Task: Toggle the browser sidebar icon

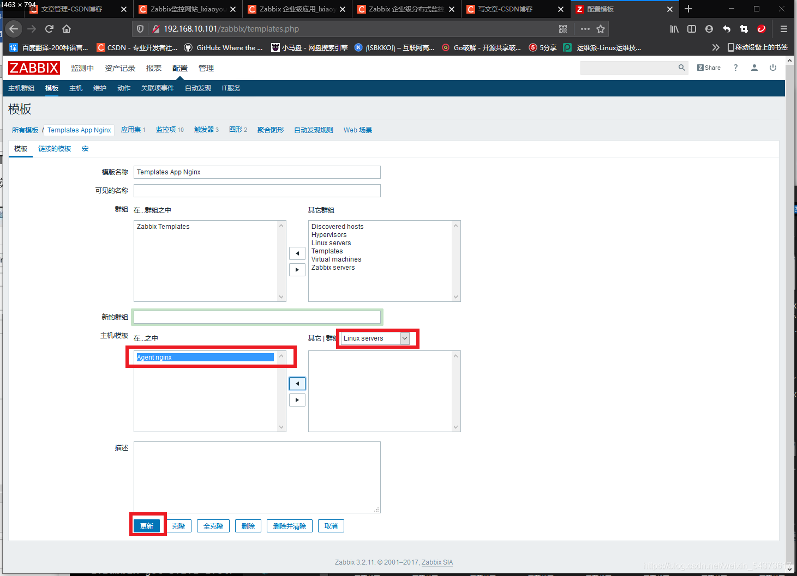Action: pos(692,29)
